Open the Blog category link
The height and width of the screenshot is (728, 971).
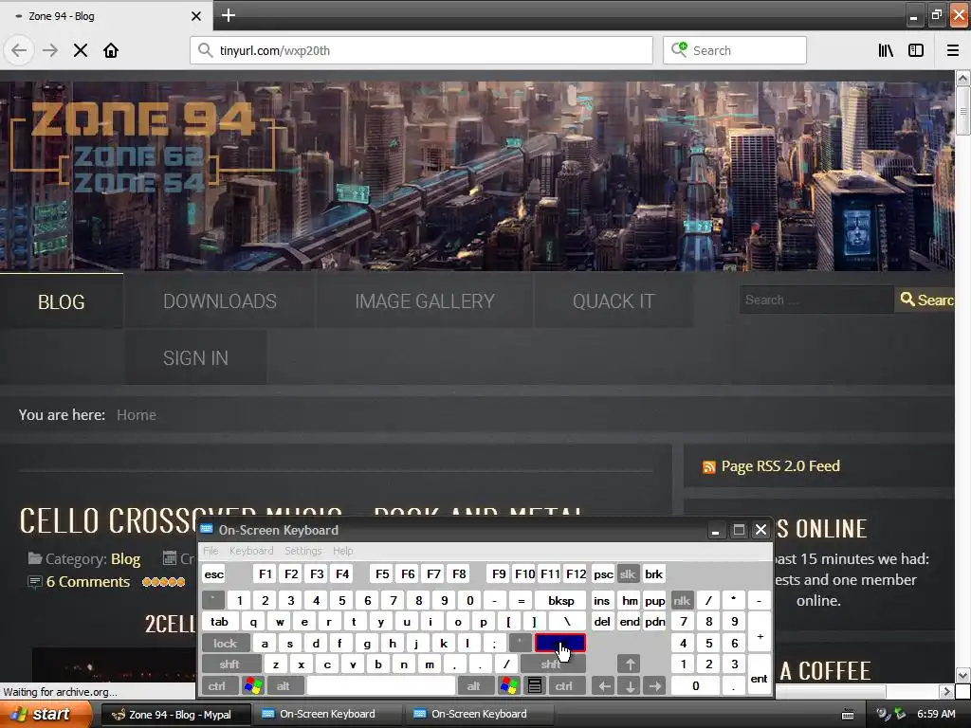(126, 559)
